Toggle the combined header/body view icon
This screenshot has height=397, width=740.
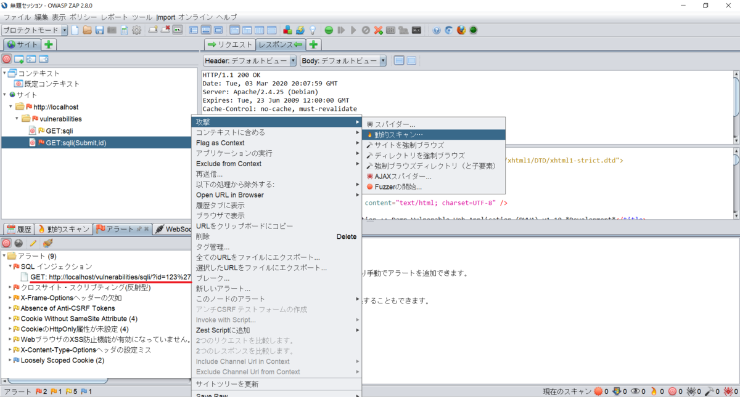coord(411,60)
